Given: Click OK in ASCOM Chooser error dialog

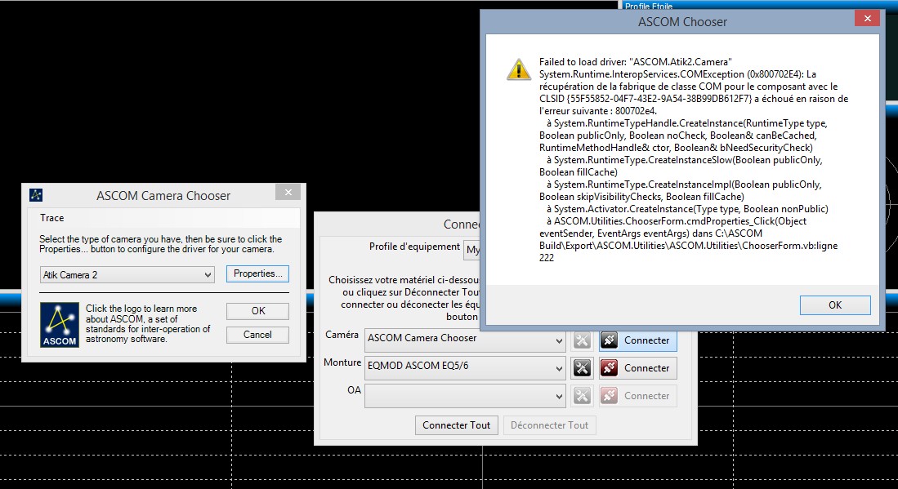Looking at the screenshot, I should pos(835,305).
